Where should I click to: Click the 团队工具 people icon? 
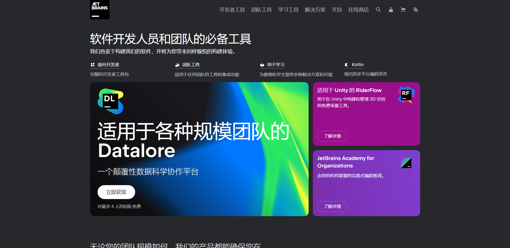click(x=177, y=65)
